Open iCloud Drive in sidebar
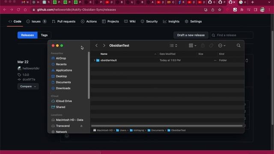Image resolution: width=274 pixels, height=154 pixels. 64,101
